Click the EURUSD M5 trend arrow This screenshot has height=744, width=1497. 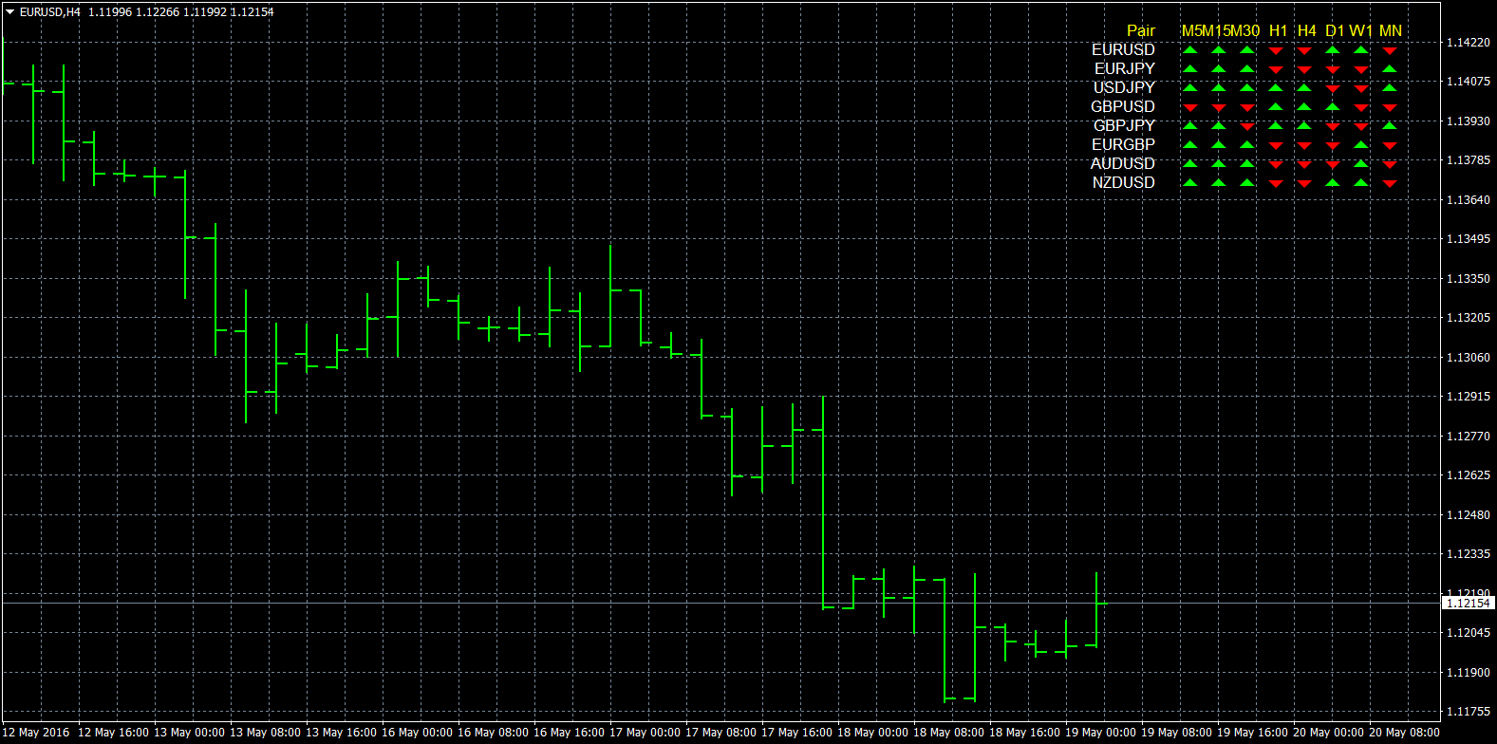[x=1190, y=49]
